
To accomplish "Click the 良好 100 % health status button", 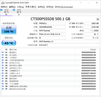I will [x=9, y=30].
